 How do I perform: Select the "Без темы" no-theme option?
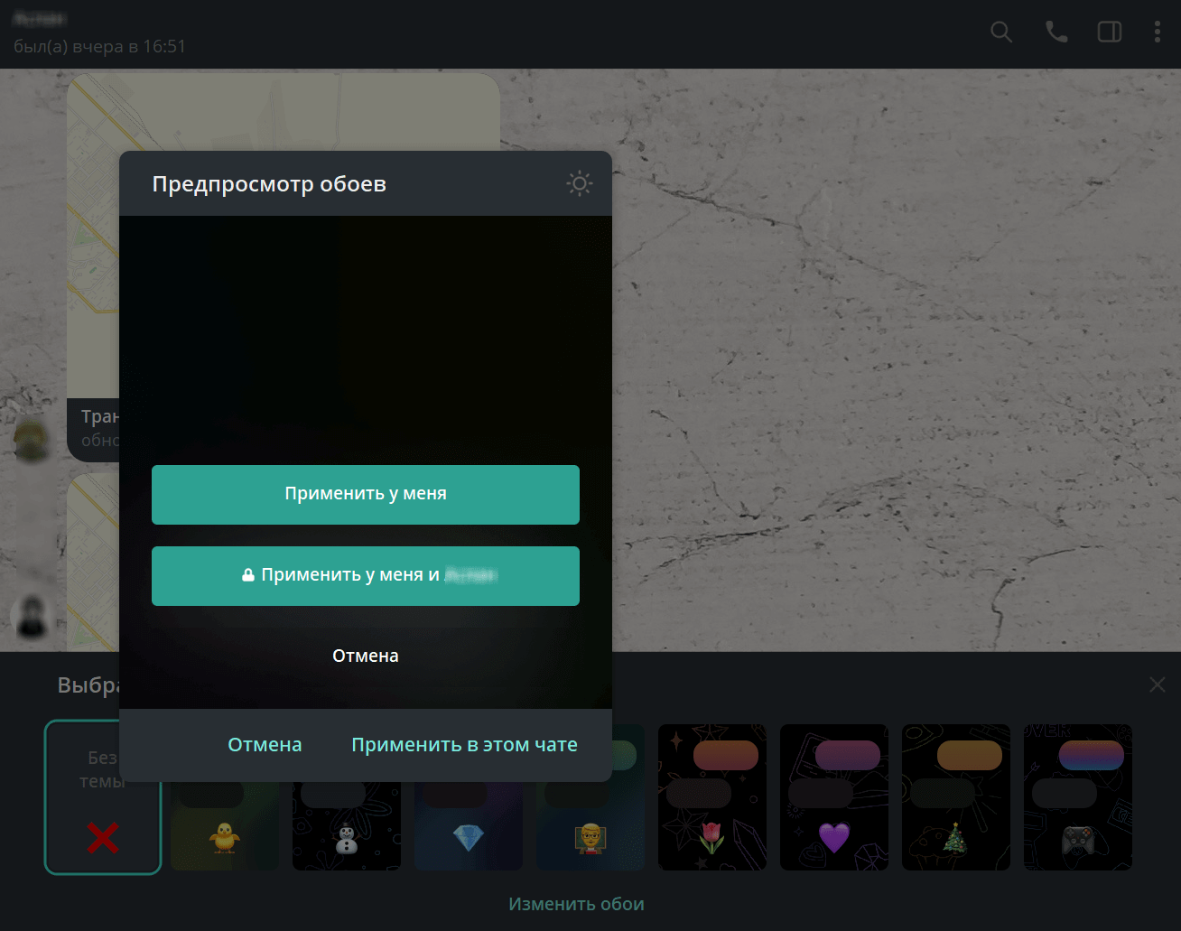click(x=103, y=797)
